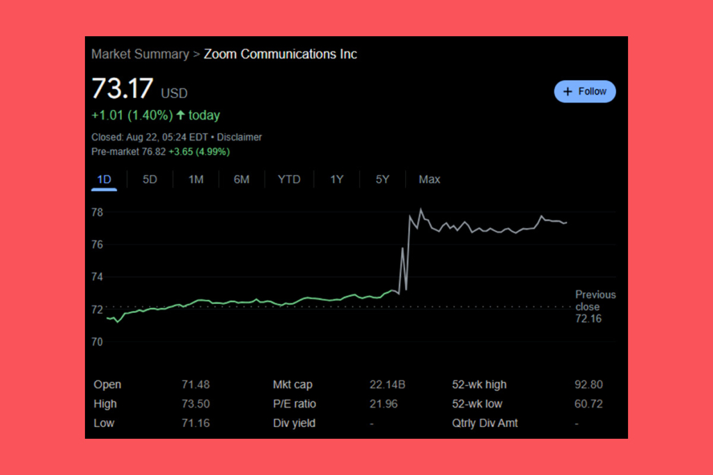Click the Previous close 72.16 label
This screenshot has width=713, height=475.
click(595, 306)
